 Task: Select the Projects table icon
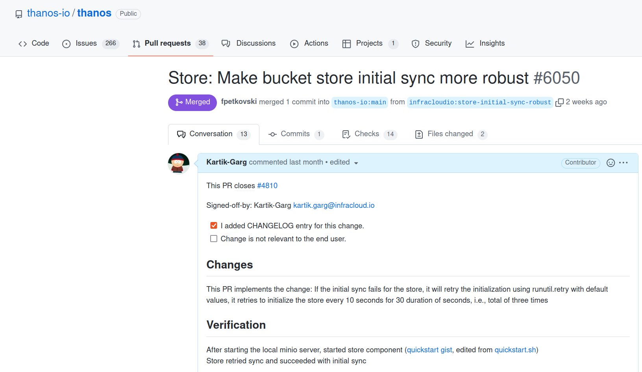click(x=347, y=43)
